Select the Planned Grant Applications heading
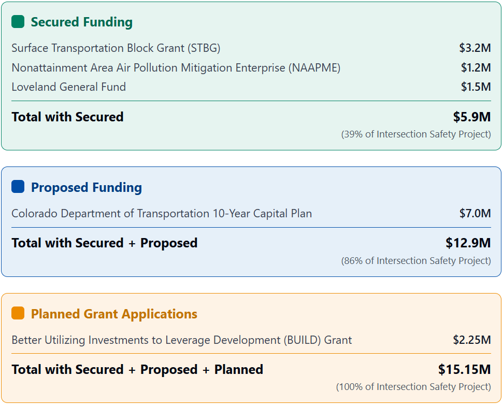This screenshot has height=404, width=503. click(x=114, y=314)
